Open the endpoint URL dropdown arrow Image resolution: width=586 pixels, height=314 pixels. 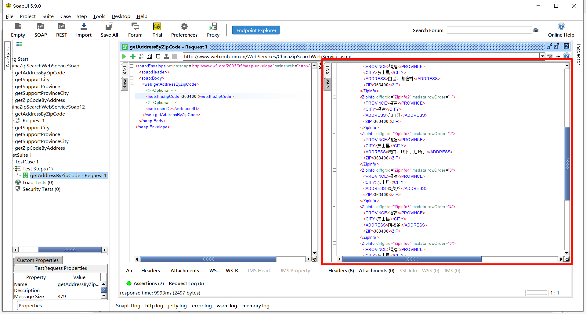coord(542,56)
